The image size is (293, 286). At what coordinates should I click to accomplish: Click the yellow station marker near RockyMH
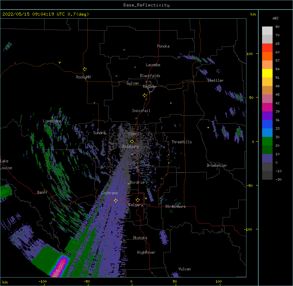(x=85, y=69)
